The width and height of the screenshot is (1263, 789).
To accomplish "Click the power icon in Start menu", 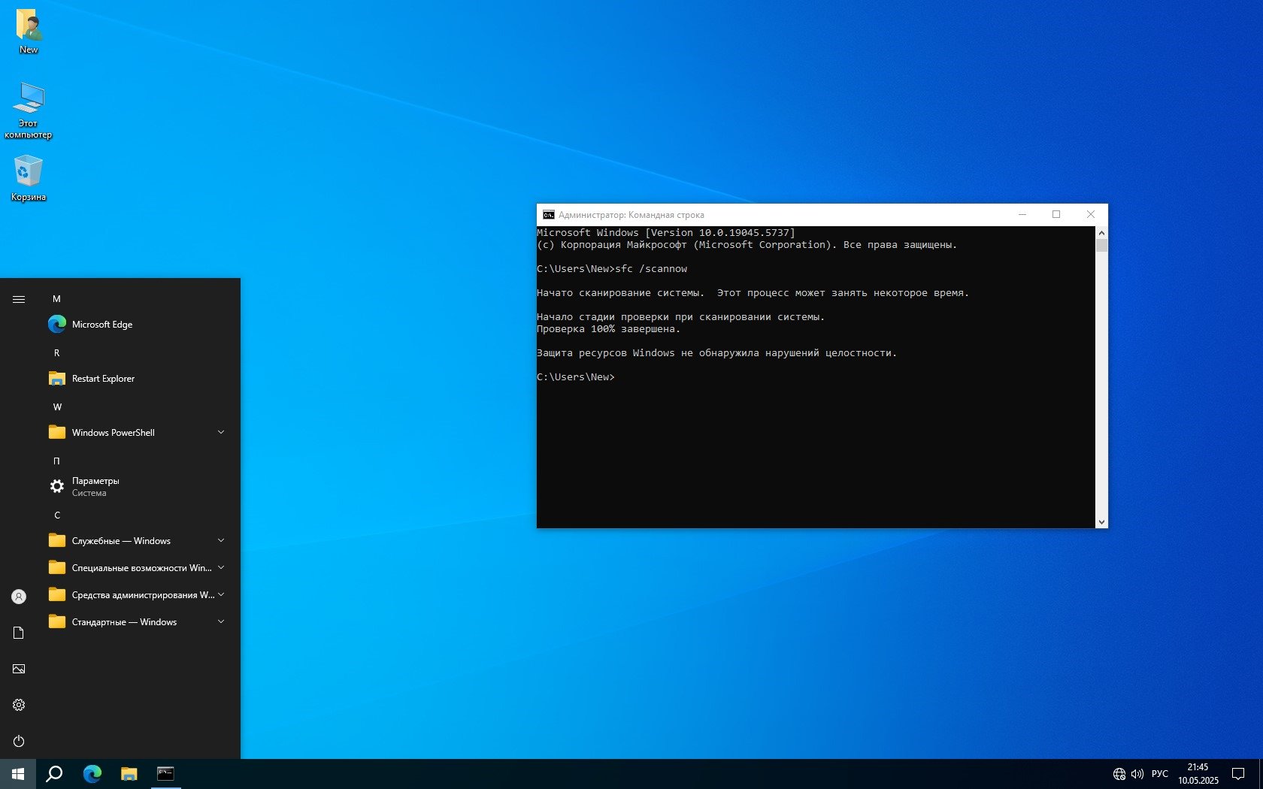I will (x=19, y=741).
